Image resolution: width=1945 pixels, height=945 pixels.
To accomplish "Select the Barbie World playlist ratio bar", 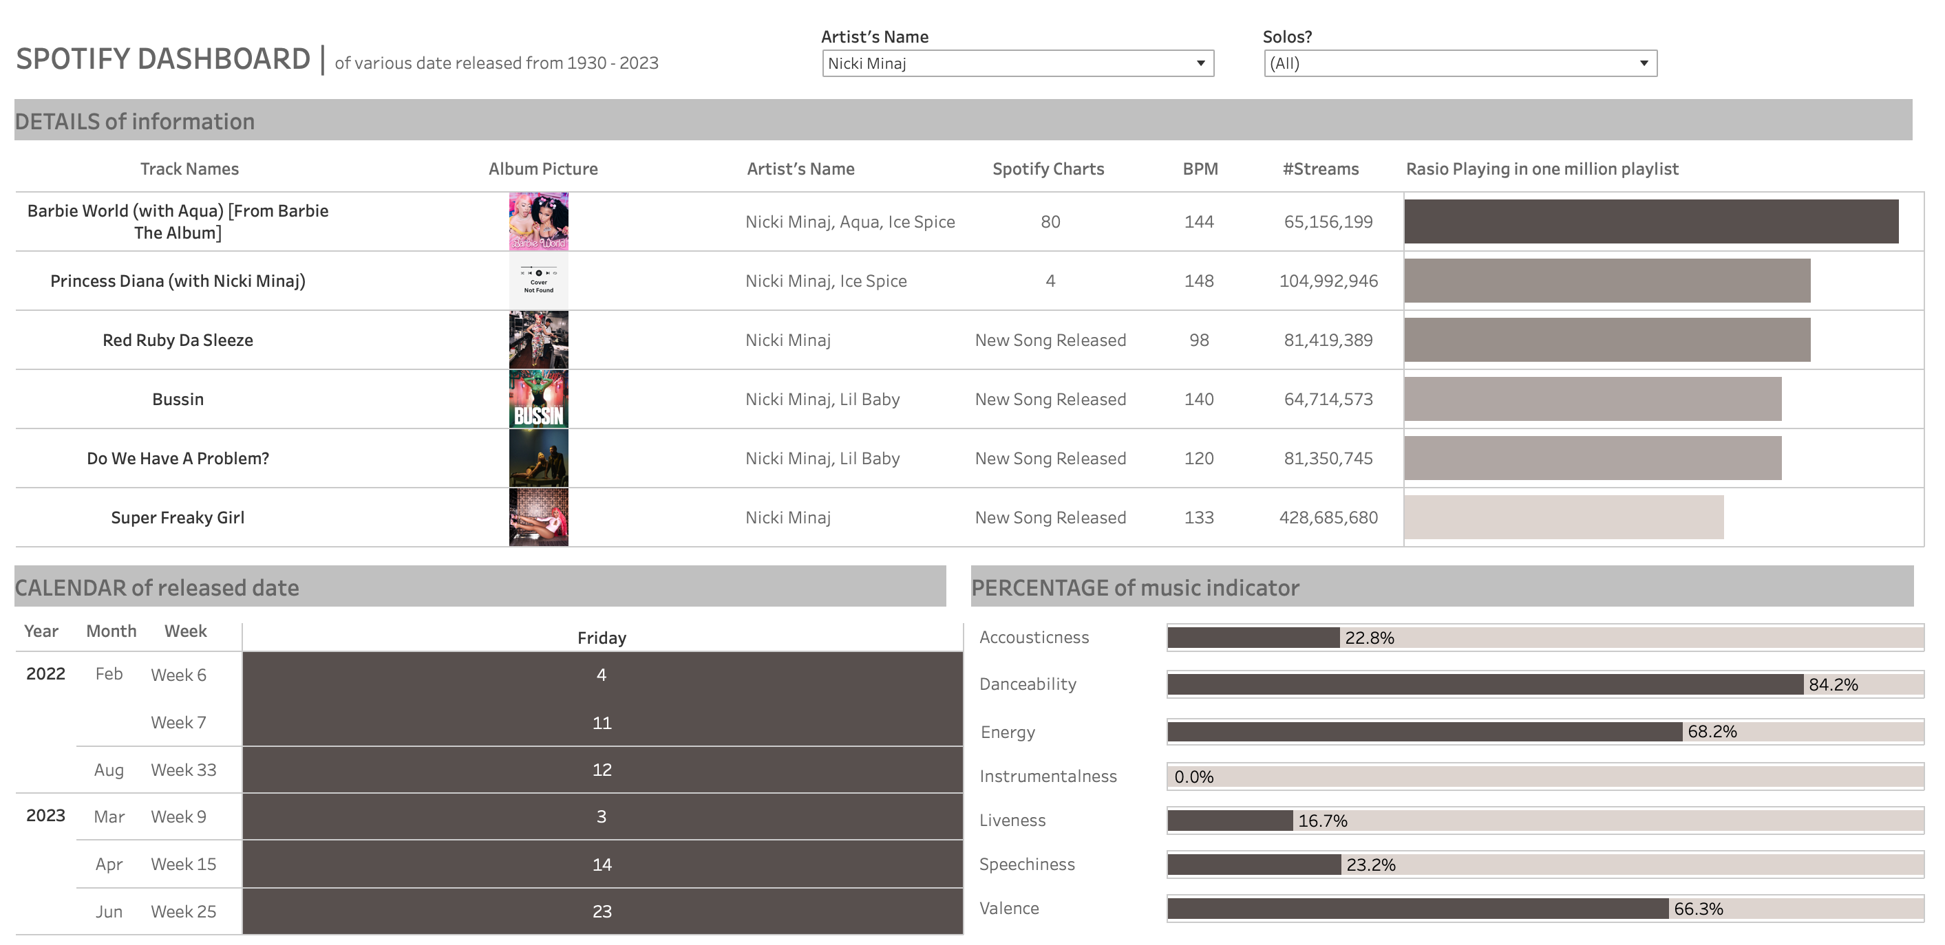I will [x=1651, y=221].
